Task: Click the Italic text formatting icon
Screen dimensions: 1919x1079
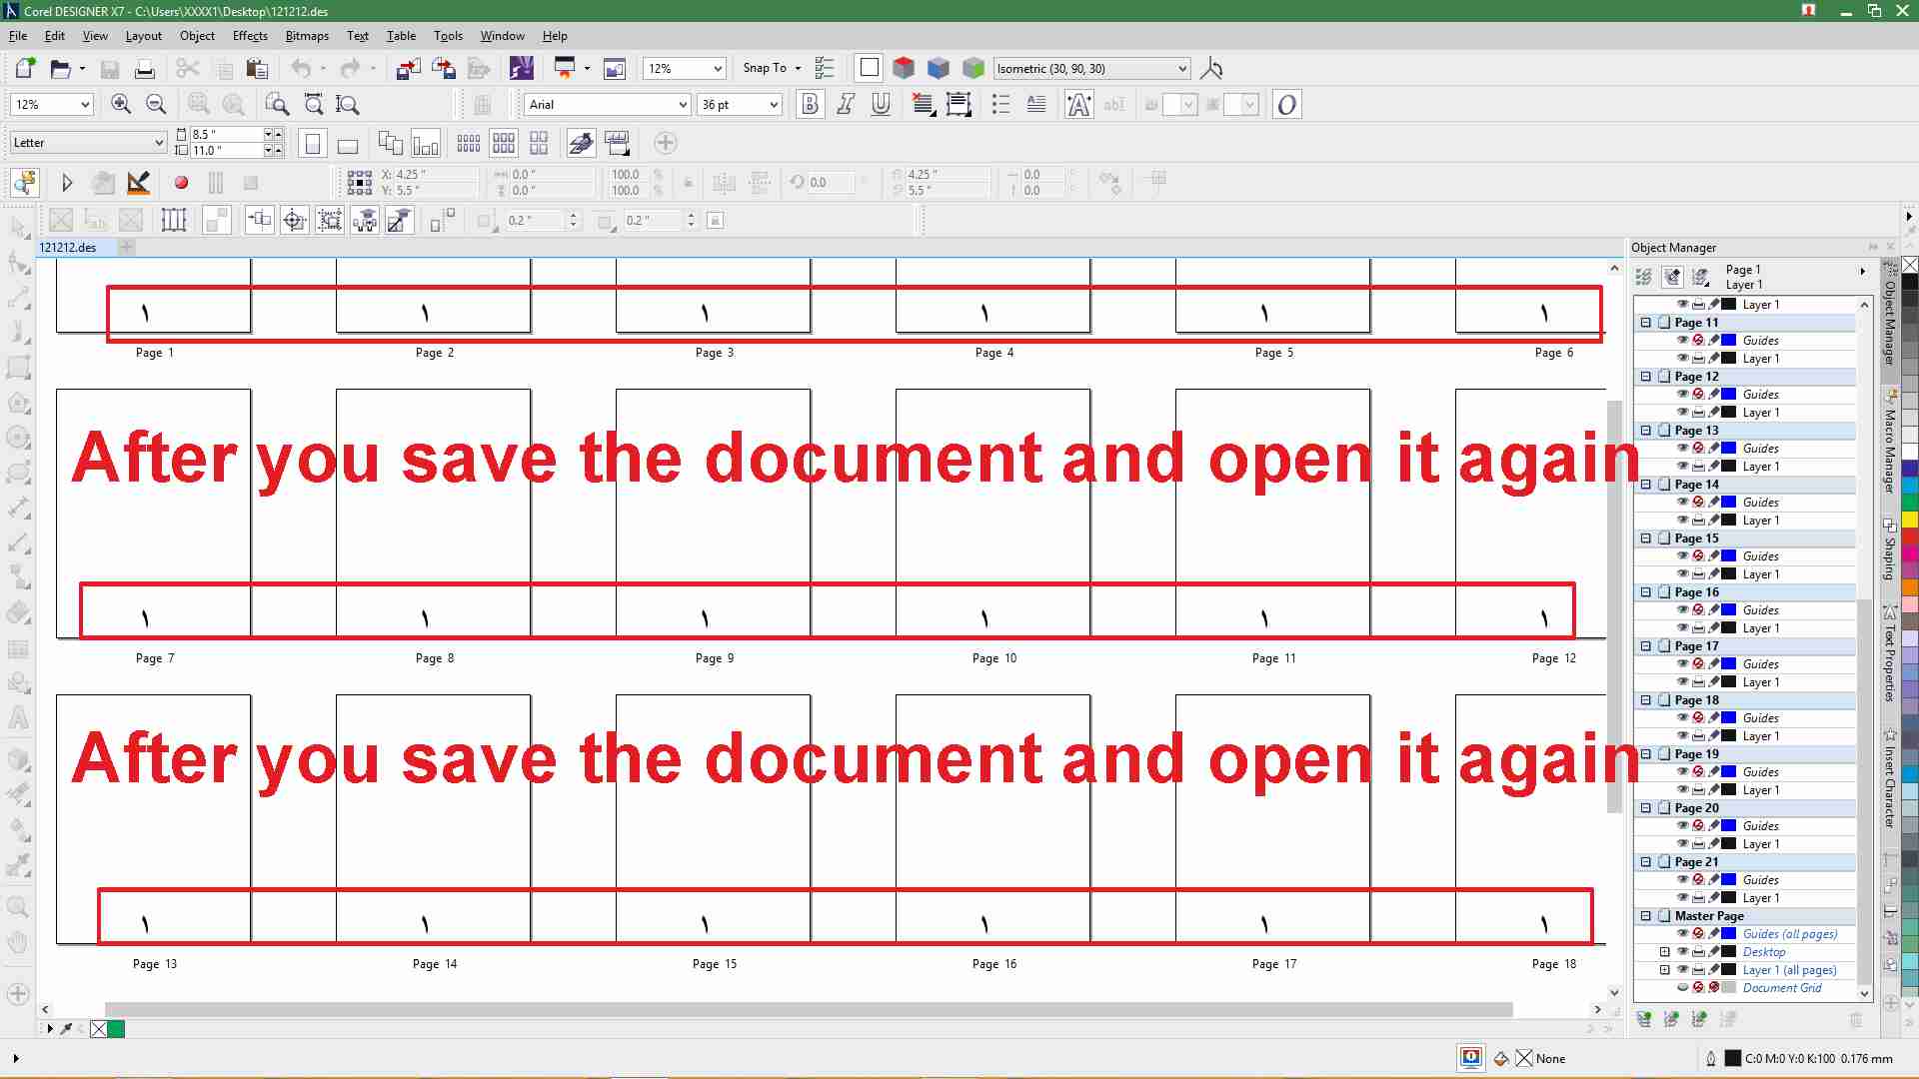Action: coord(846,104)
